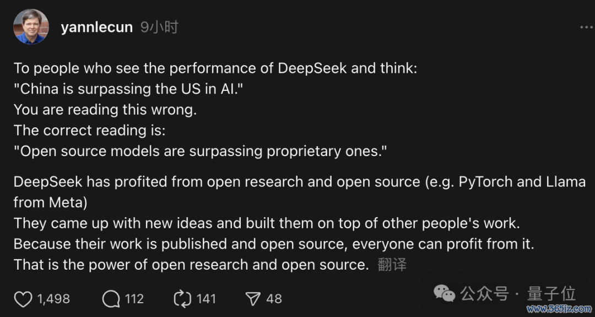Open replies via the comment bubble icon
The height and width of the screenshot is (317, 595).
(x=111, y=299)
